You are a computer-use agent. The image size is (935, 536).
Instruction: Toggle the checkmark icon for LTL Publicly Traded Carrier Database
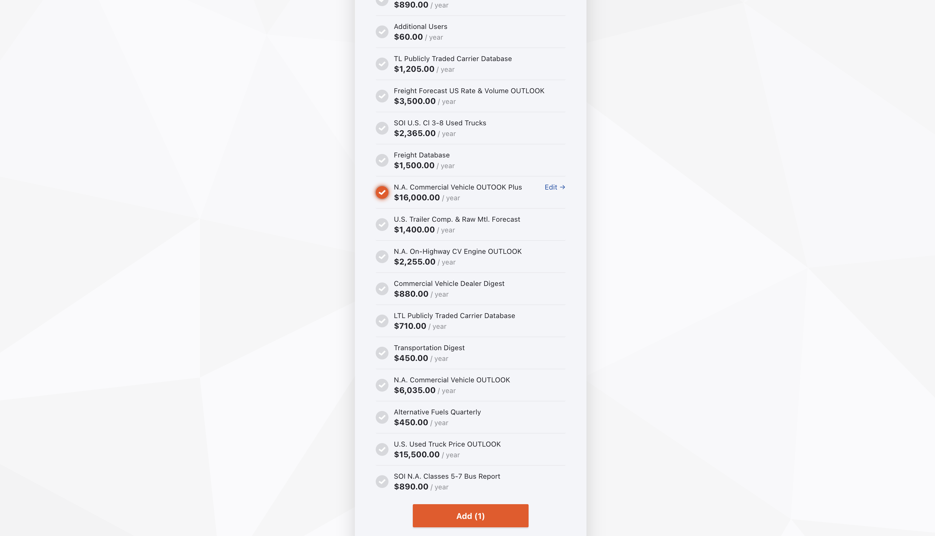click(x=382, y=321)
